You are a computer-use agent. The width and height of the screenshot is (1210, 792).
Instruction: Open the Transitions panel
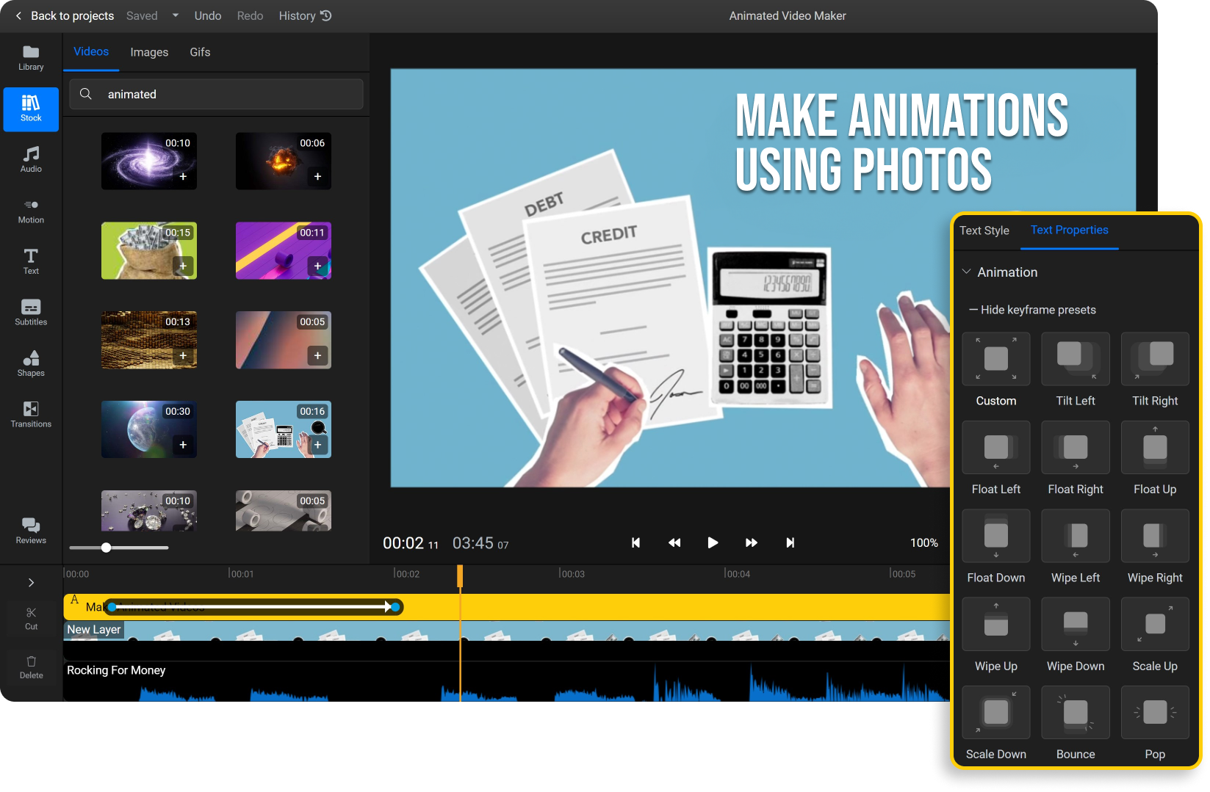coord(30,415)
